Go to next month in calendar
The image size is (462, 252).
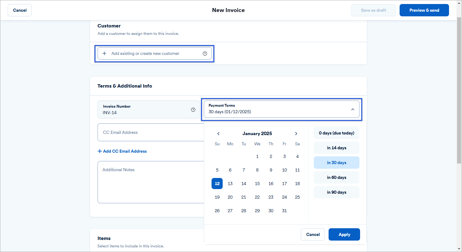296,134
